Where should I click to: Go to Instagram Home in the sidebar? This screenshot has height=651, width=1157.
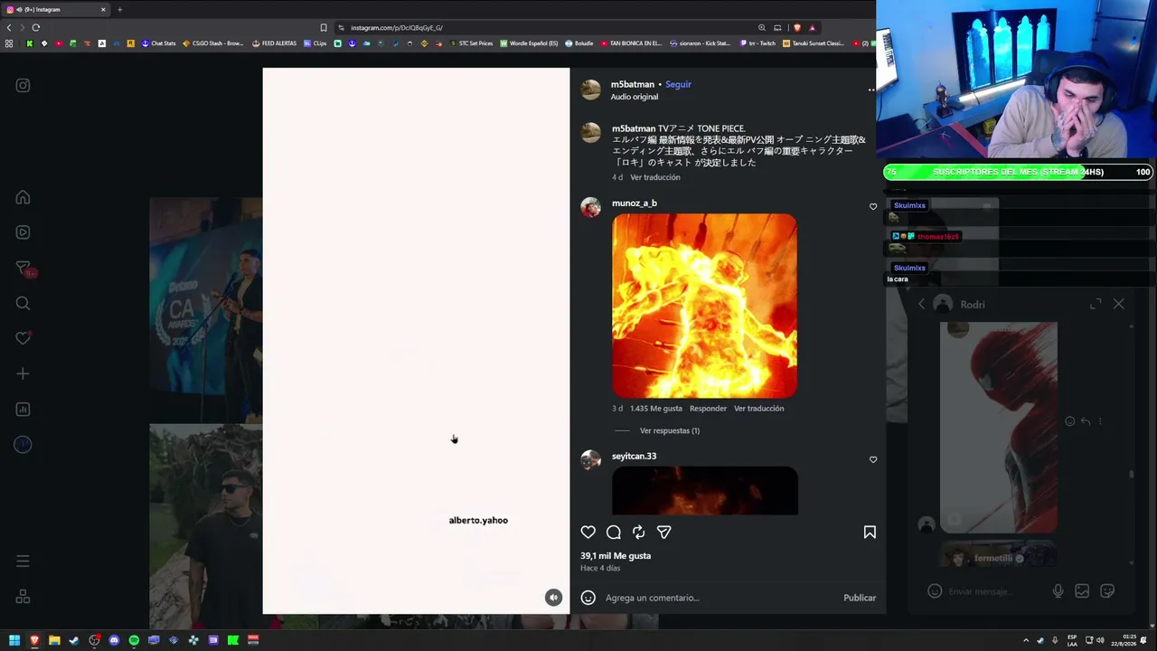point(23,198)
